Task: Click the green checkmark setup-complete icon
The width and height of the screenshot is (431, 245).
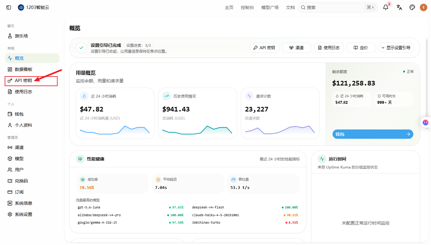Action: click(81, 48)
